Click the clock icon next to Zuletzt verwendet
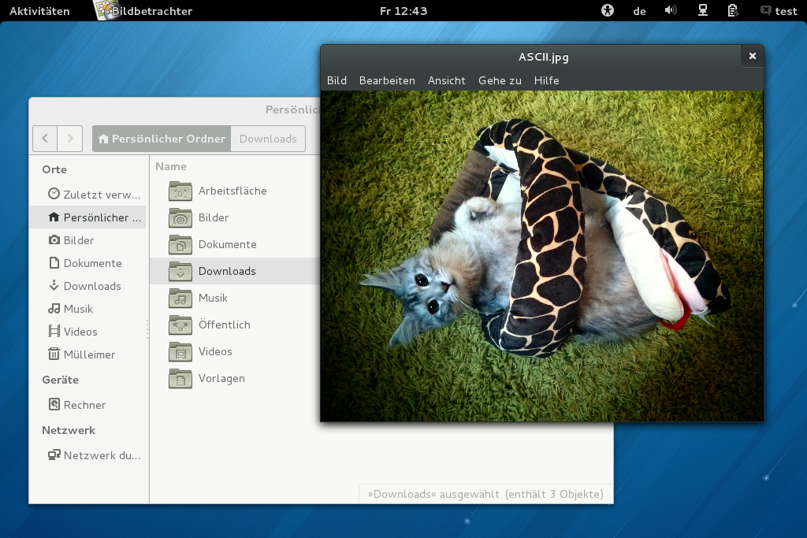 click(x=54, y=194)
